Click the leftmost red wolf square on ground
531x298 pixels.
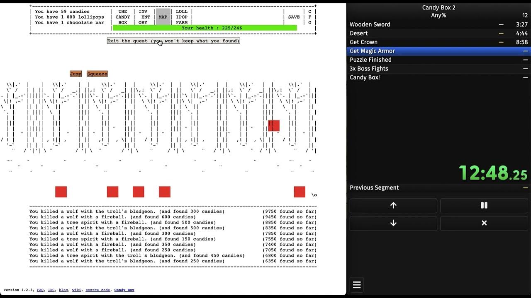click(61, 192)
